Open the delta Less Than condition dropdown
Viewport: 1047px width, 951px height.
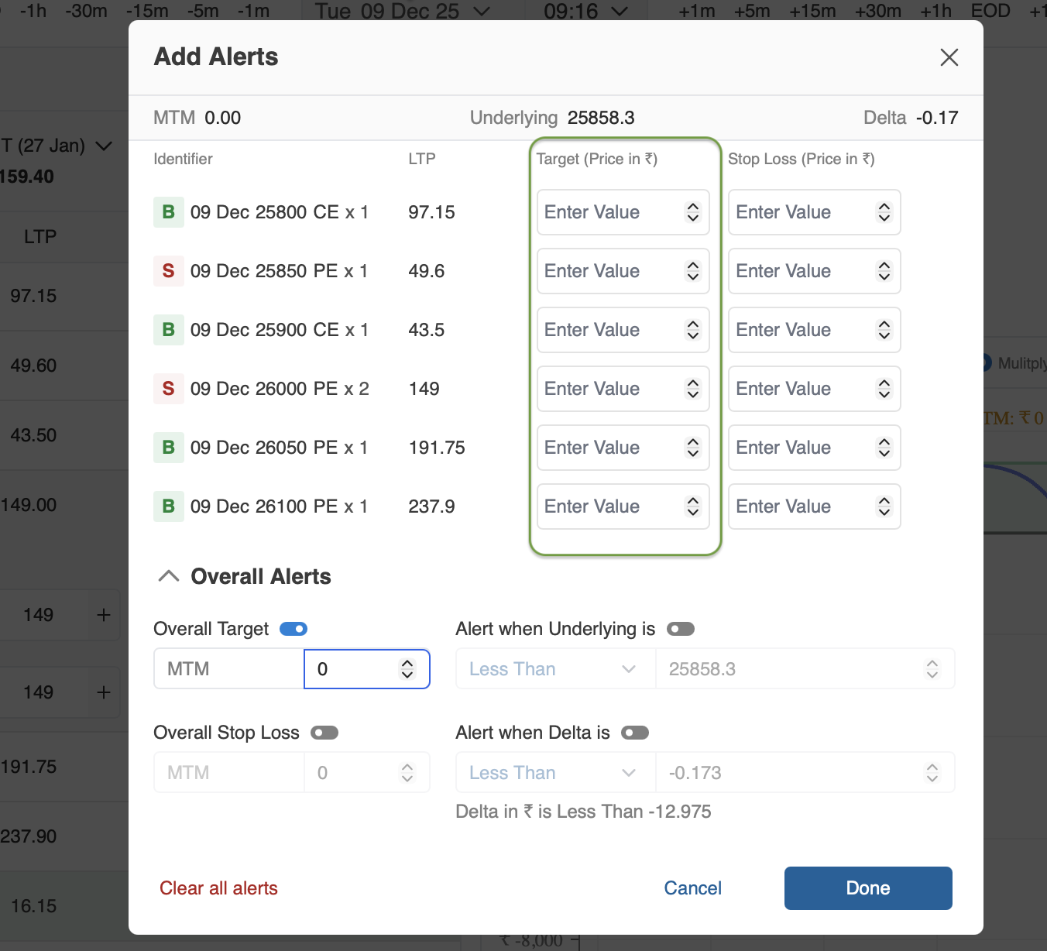(553, 773)
